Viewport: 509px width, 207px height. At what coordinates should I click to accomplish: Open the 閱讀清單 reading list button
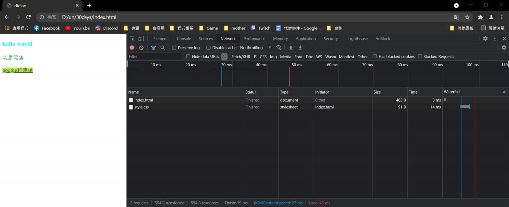493,28
